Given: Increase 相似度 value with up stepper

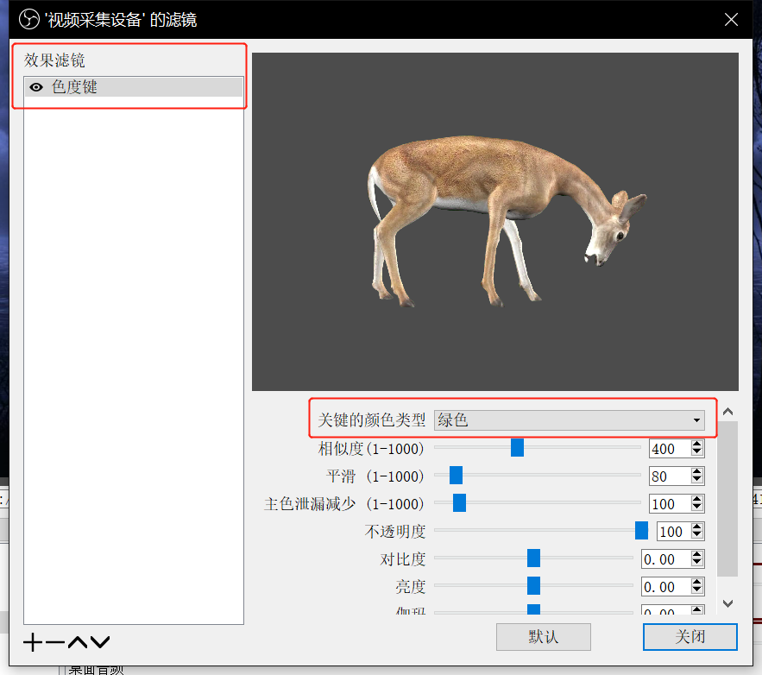Looking at the screenshot, I should click(x=697, y=444).
